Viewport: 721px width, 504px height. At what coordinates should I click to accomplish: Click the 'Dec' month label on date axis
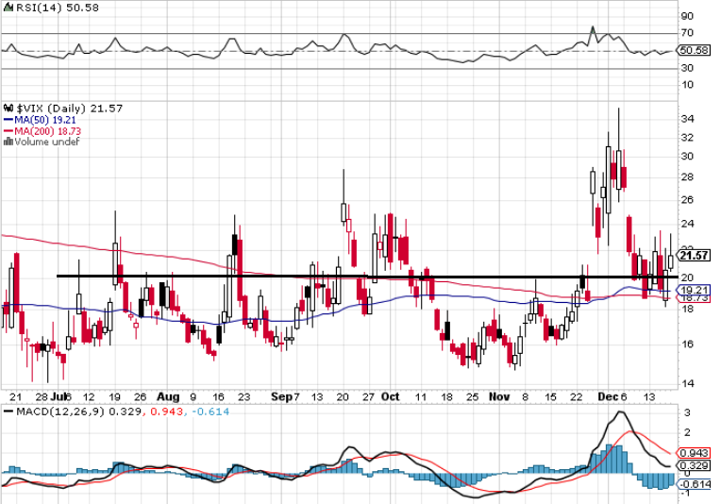click(x=608, y=396)
